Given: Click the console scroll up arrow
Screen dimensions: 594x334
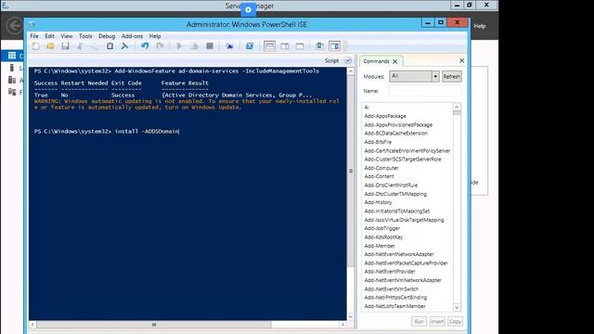Looking at the screenshot, I should (351, 71).
